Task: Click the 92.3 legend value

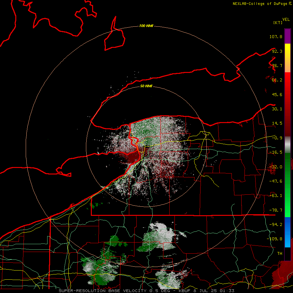Action: tap(277, 51)
